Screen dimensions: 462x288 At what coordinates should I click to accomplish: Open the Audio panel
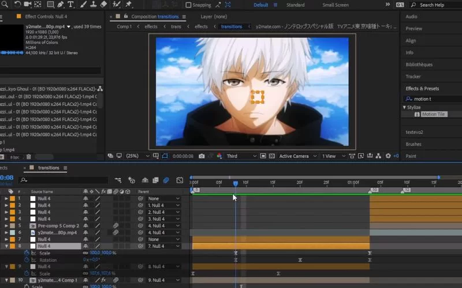pyautogui.click(x=411, y=17)
